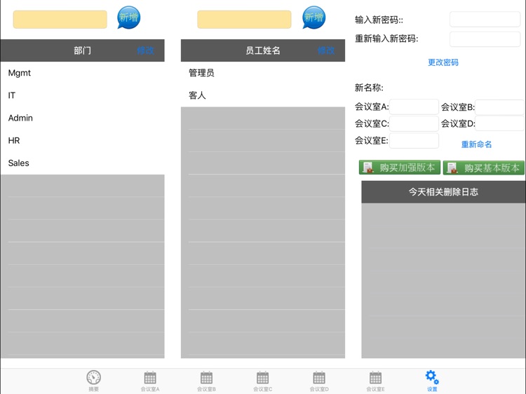Screen dimensions: 526x394
Task: Click the 输入新密码 input field
Action: (x=485, y=20)
